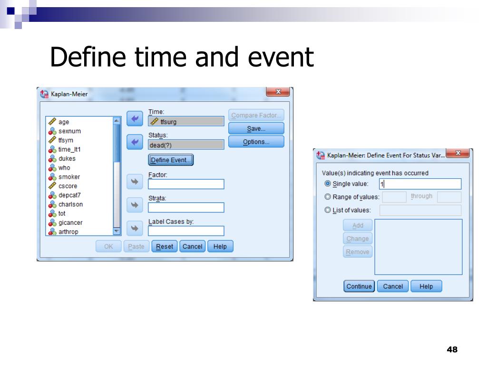Click the scale icon beside tfsym
487x365 pixels.
point(52,140)
